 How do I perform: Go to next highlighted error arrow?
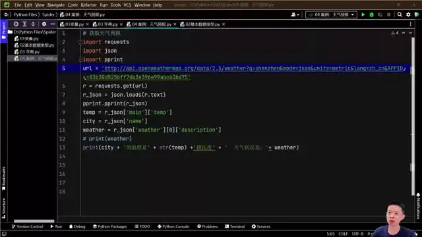(x=410, y=33)
